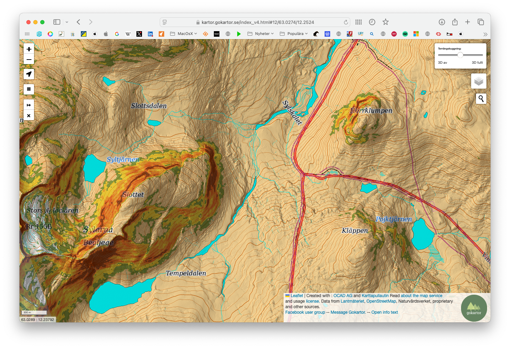Click the black square map control
510x348 pixels.
[x=29, y=89]
